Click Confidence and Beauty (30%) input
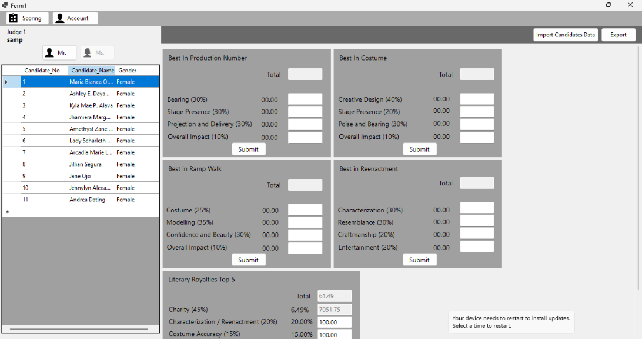This screenshot has width=642, height=339. tap(305, 235)
